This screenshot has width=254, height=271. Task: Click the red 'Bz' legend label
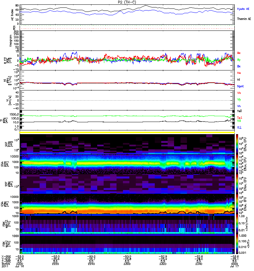click(x=239, y=53)
